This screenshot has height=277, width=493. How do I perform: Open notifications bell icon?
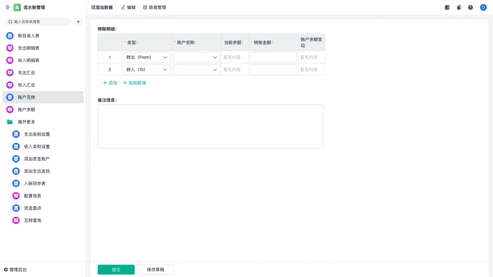(x=459, y=7)
